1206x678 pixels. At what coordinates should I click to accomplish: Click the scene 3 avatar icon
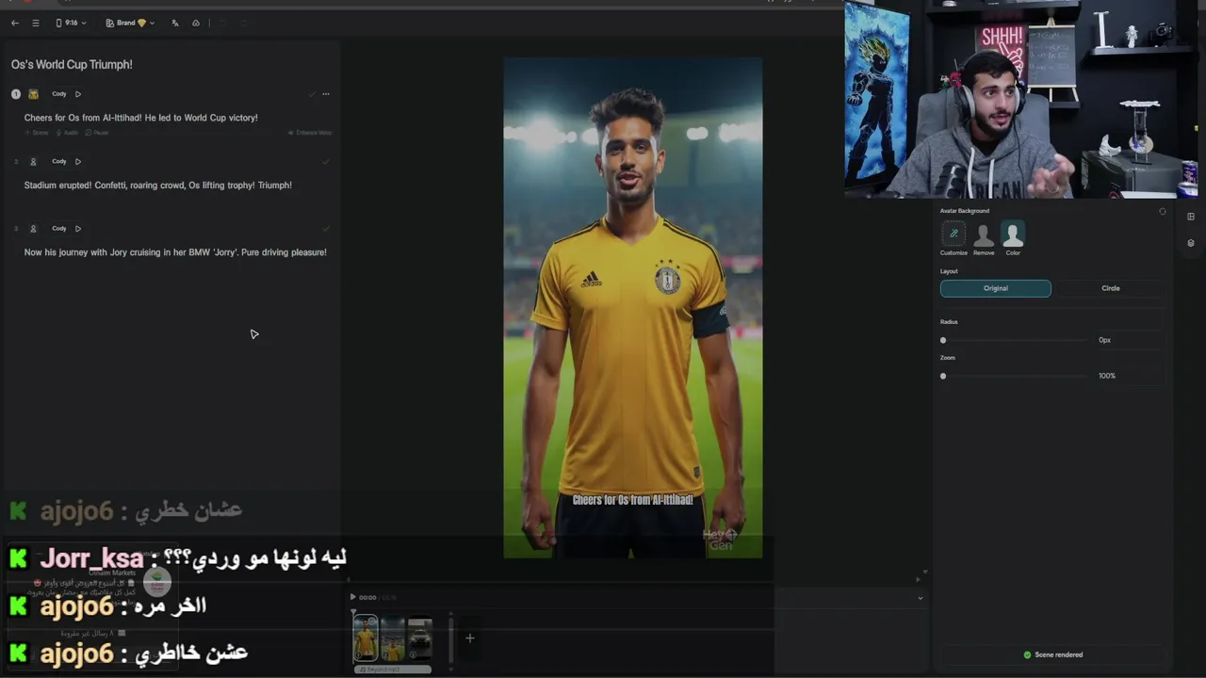point(33,228)
